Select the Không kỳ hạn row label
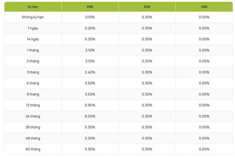Image resolution: width=235 pixels, height=158 pixels. point(33,17)
